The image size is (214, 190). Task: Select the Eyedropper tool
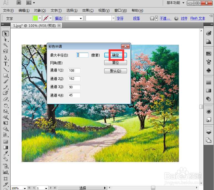(x=6, y=153)
